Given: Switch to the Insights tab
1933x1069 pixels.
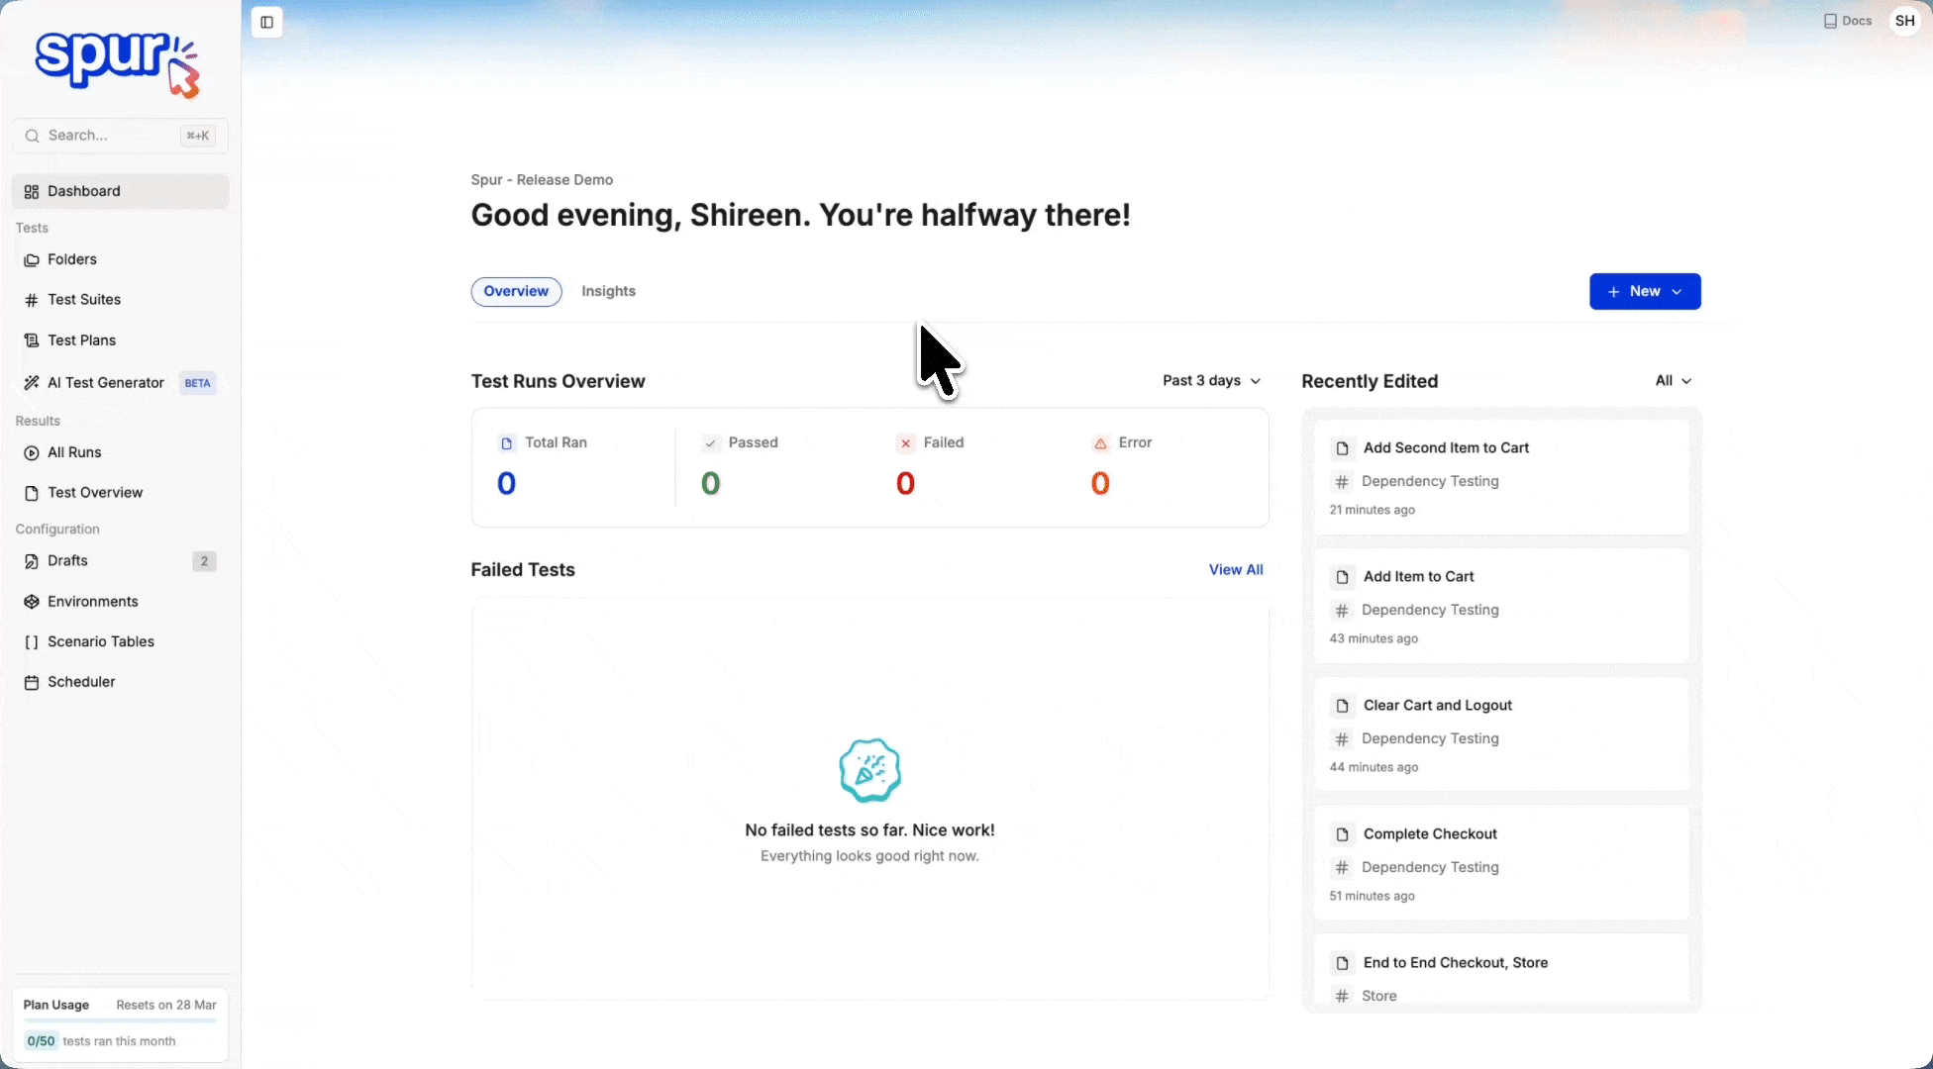Looking at the screenshot, I should tap(608, 291).
